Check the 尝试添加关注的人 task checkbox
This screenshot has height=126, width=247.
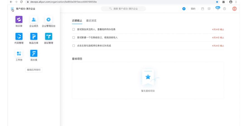(x=74, y=29)
